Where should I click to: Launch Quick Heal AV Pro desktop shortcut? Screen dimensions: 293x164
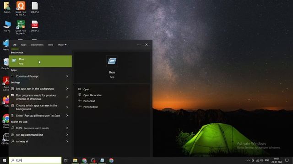pos(21,8)
